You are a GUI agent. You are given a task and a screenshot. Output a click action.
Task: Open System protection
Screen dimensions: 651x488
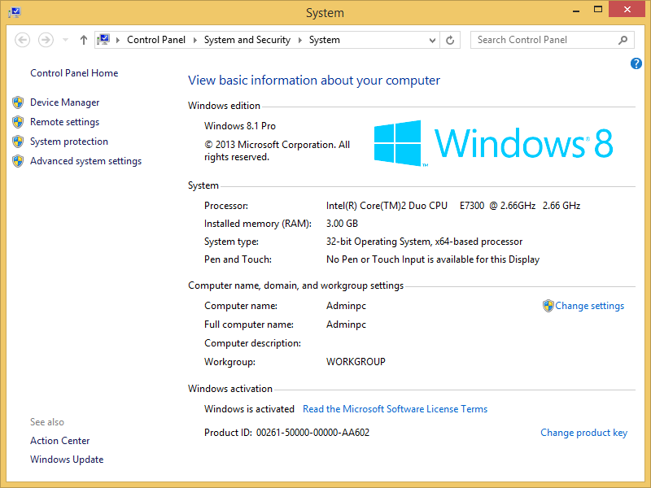(x=69, y=142)
